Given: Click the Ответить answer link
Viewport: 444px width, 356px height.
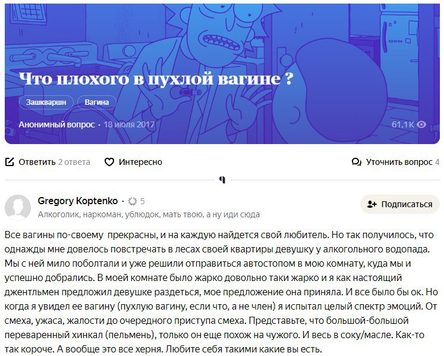Looking at the screenshot, I should (x=37, y=162).
